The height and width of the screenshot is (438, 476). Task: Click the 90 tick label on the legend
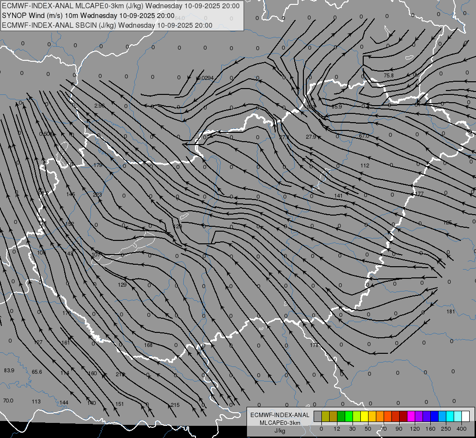pos(399,429)
